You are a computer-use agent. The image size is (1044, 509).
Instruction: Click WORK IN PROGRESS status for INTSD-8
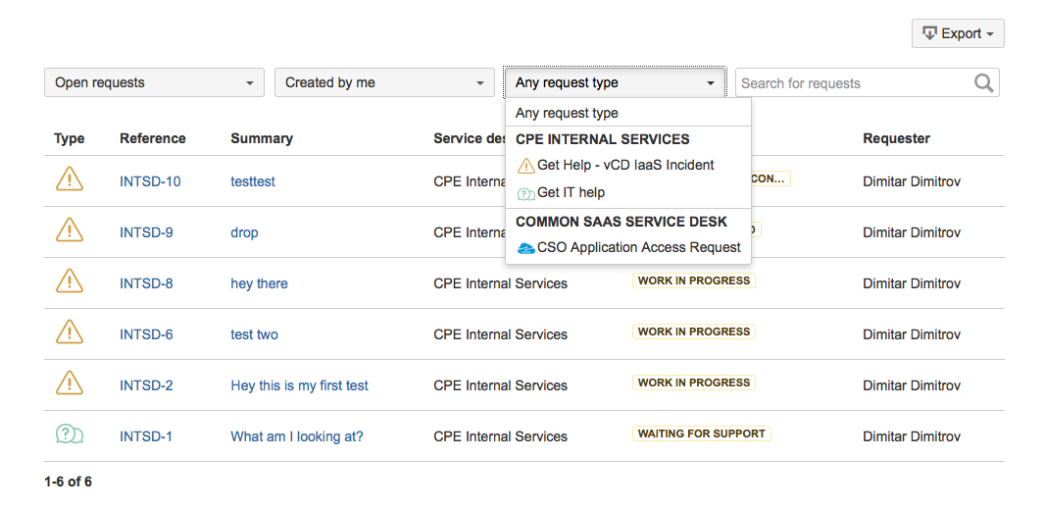pyautogui.click(x=694, y=281)
